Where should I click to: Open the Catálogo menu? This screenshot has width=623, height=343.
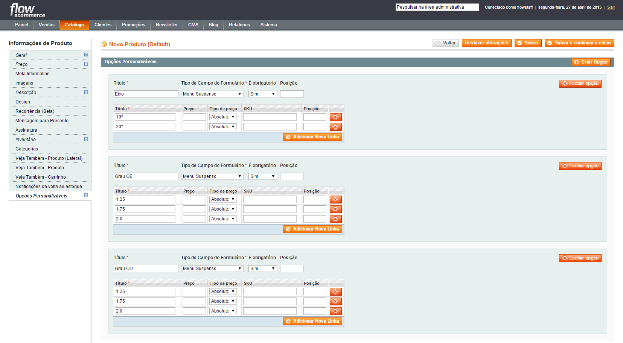click(74, 25)
